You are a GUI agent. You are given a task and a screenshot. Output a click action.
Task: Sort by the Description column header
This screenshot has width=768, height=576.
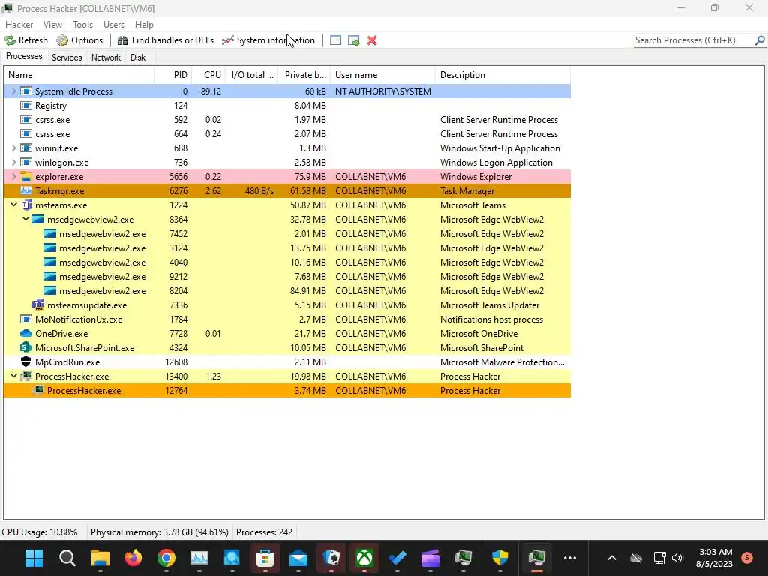pyautogui.click(x=502, y=75)
